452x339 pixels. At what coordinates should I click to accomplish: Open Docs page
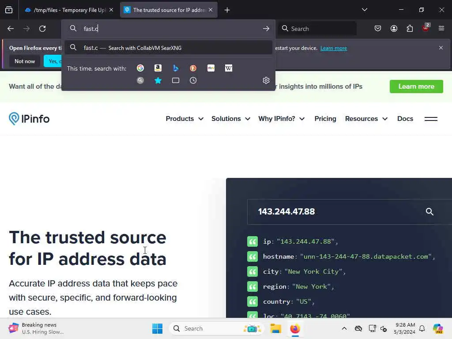tap(405, 119)
